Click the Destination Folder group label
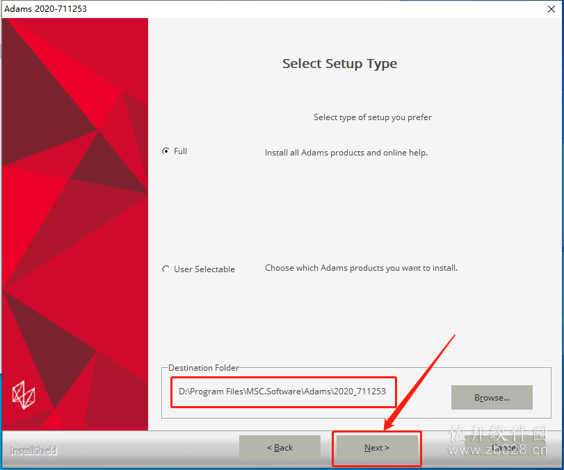 coord(204,368)
